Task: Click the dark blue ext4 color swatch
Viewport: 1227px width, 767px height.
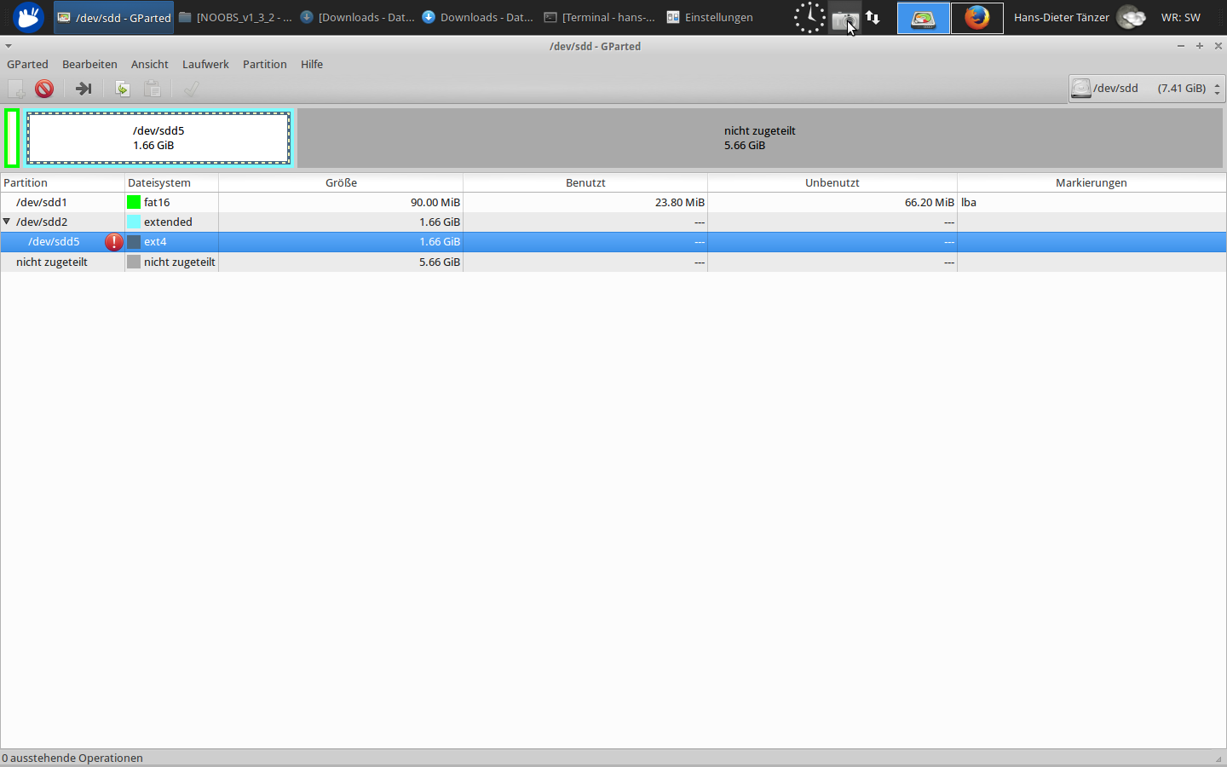Action: pos(134,242)
